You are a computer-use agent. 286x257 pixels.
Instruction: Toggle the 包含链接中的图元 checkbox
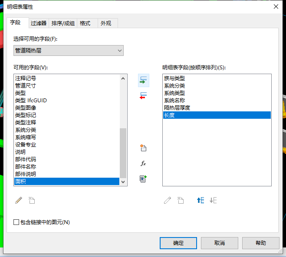(16, 222)
